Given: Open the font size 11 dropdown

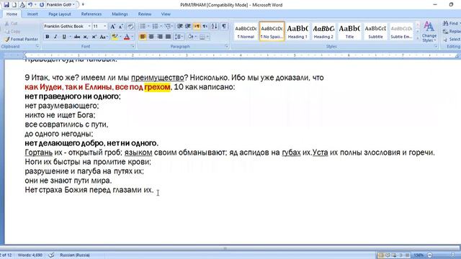Looking at the screenshot, I should pyautogui.click(x=105, y=27).
